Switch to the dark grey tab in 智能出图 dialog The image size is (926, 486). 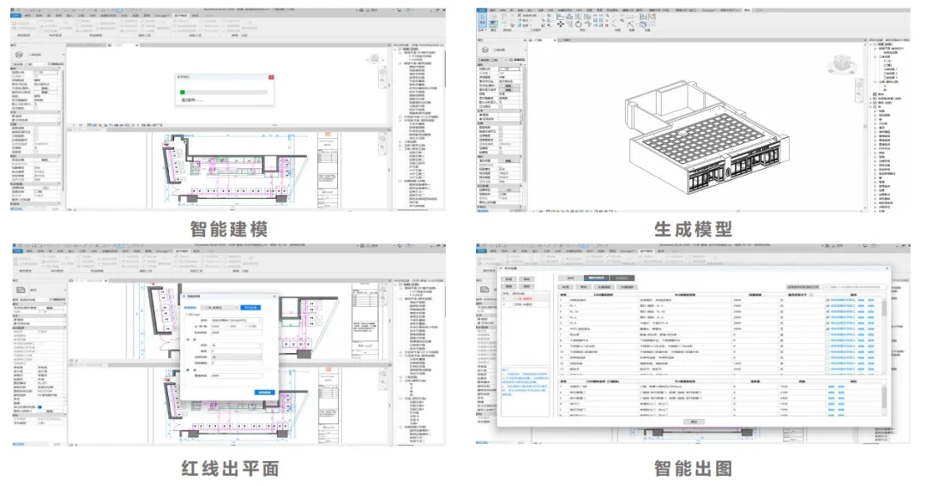point(622,278)
